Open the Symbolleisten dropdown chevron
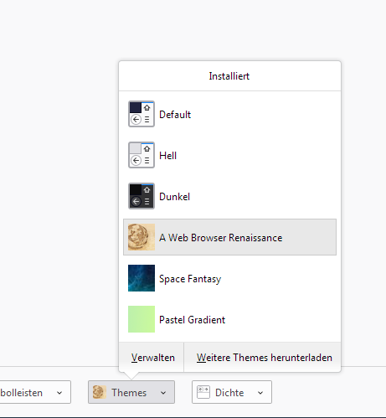Screen dimensions: 386x418 (x=59, y=393)
